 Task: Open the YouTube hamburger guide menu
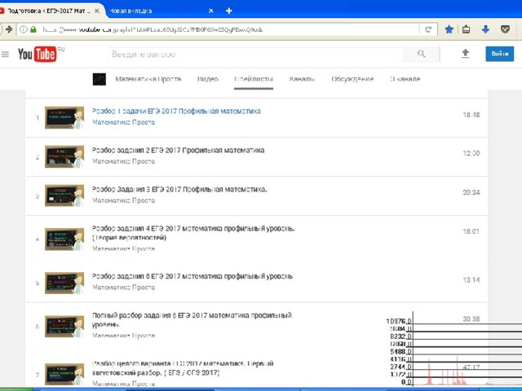[6, 54]
